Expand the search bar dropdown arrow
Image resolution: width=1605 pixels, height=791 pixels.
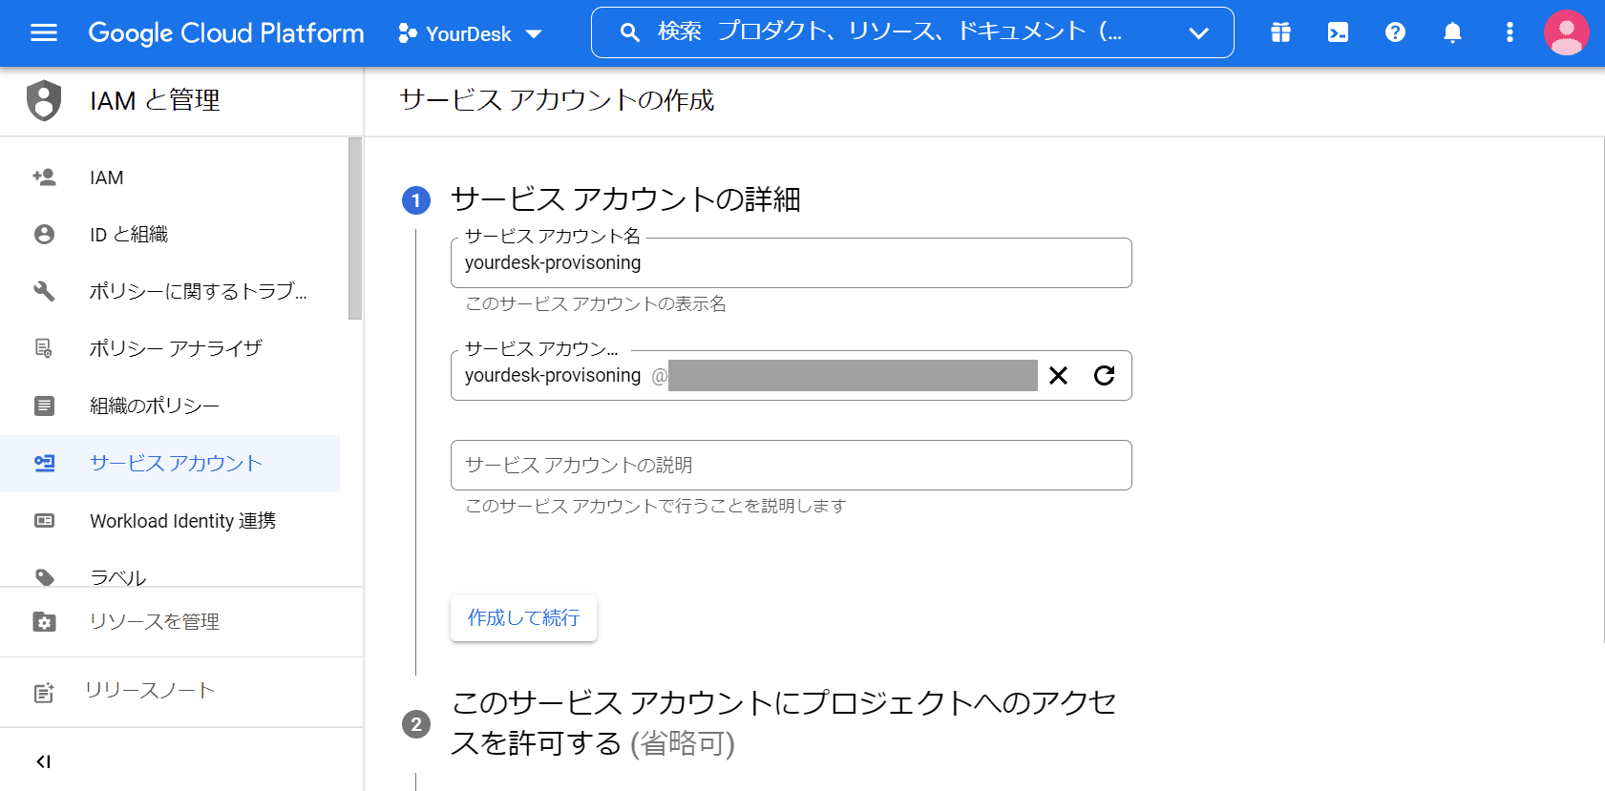click(x=1198, y=33)
